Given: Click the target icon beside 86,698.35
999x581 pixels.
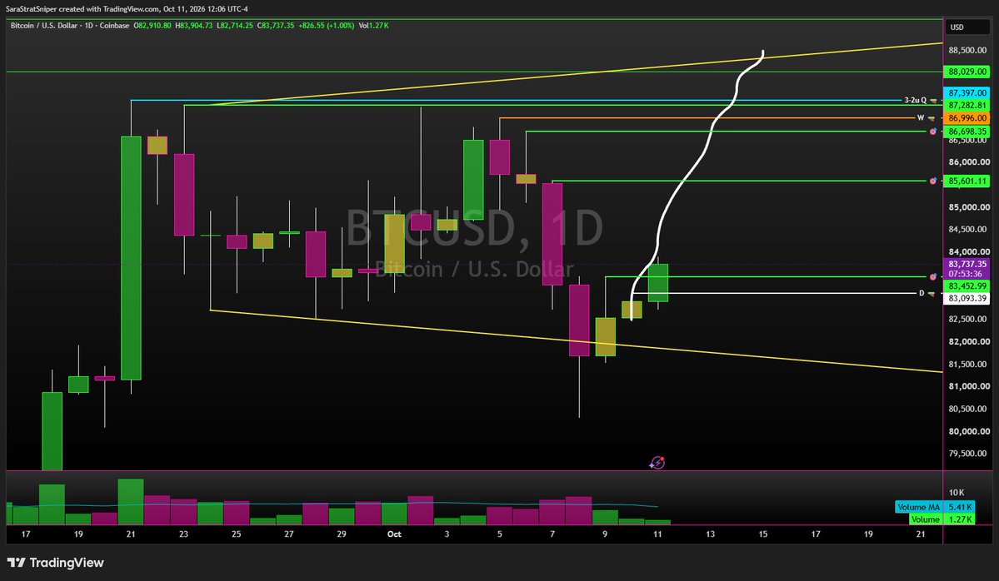Looking at the screenshot, I should tap(932, 132).
